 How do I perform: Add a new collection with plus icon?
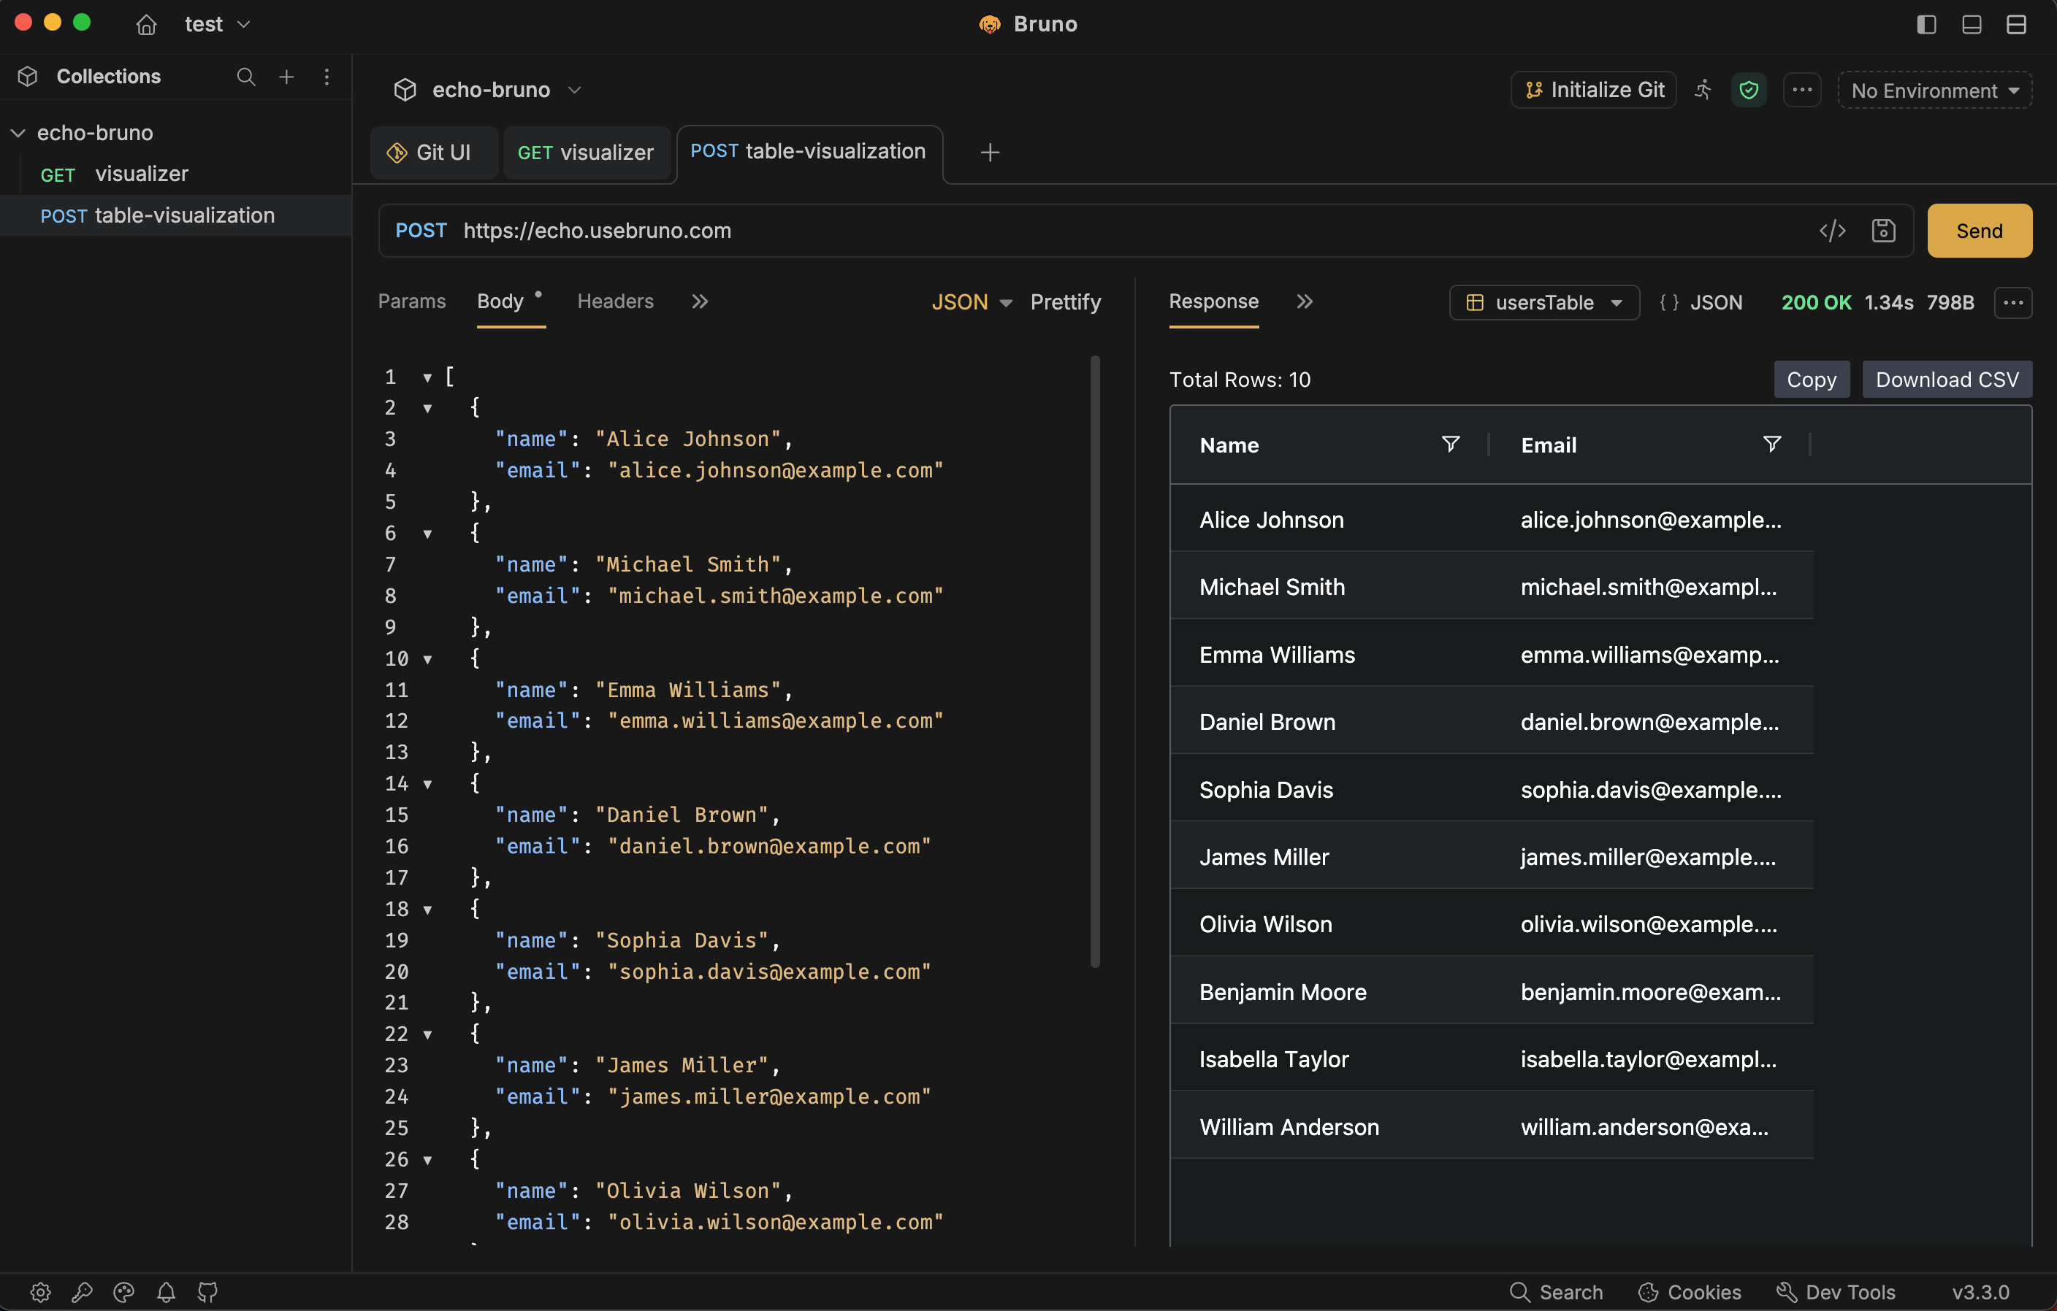[287, 77]
